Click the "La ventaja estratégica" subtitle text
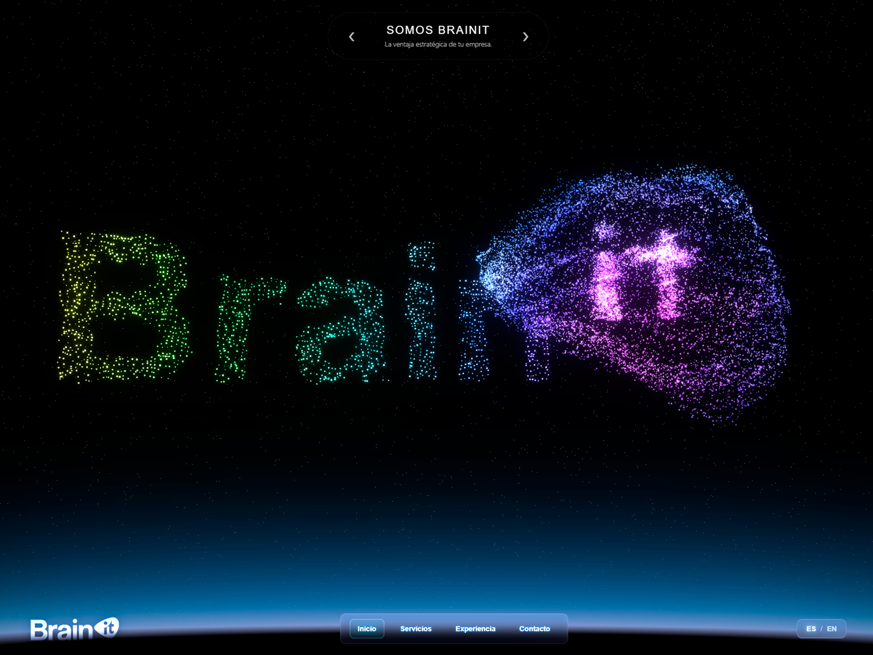 pyautogui.click(x=438, y=45)
